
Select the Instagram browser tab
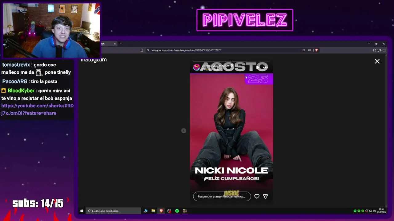108,44
